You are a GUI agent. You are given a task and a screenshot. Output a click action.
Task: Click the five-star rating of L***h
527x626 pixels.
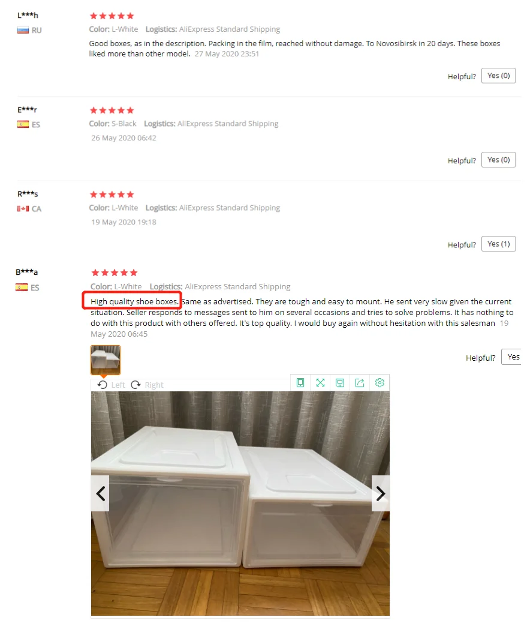(x=112, y=16)
